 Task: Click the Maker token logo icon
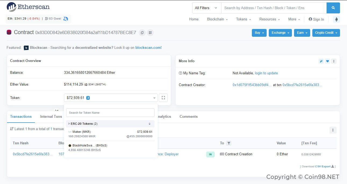tap(70, 132)
